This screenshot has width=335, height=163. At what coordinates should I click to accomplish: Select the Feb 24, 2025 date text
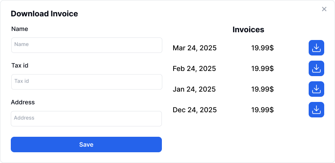194,69
